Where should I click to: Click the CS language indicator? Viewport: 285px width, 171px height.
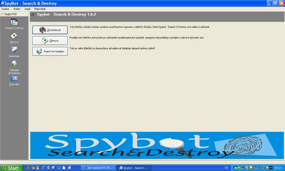tap(226, 167)
